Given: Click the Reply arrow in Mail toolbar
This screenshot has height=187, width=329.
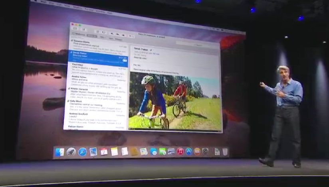Looking at the screenshot, I should click(x=112, y=33).
